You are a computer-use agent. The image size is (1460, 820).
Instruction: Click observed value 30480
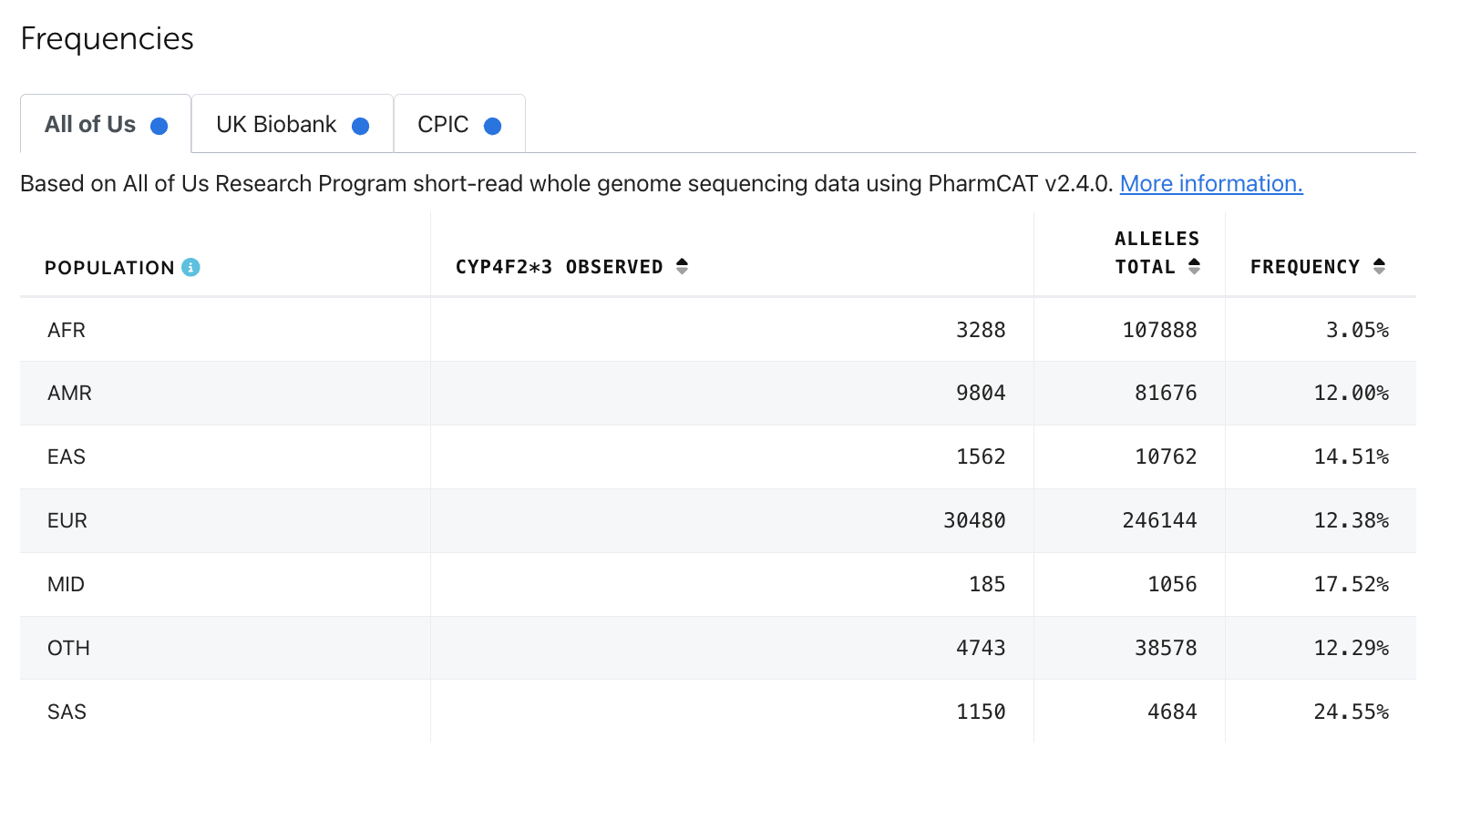(974, 520)
